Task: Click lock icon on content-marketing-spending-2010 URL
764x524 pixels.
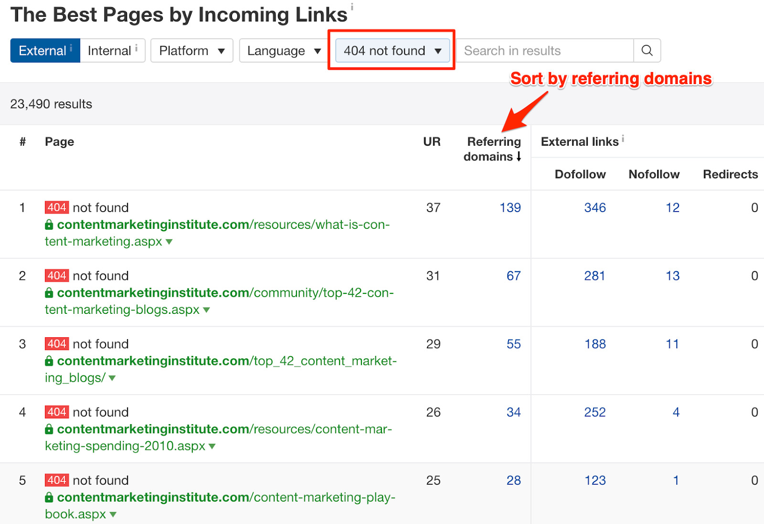Action: point(49,429)
